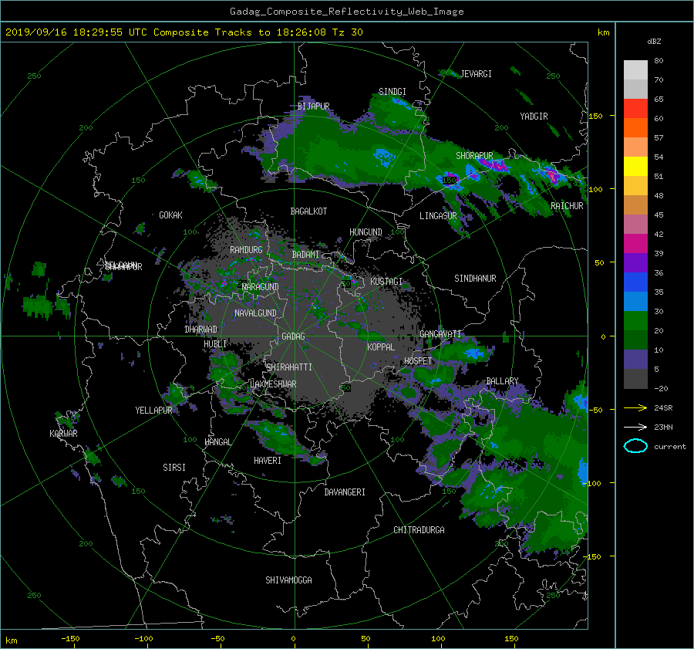Viewport: 694px width, 649px height.
Task: Select the 'KOPPAL' city label
Action: [x=381, y=347]
